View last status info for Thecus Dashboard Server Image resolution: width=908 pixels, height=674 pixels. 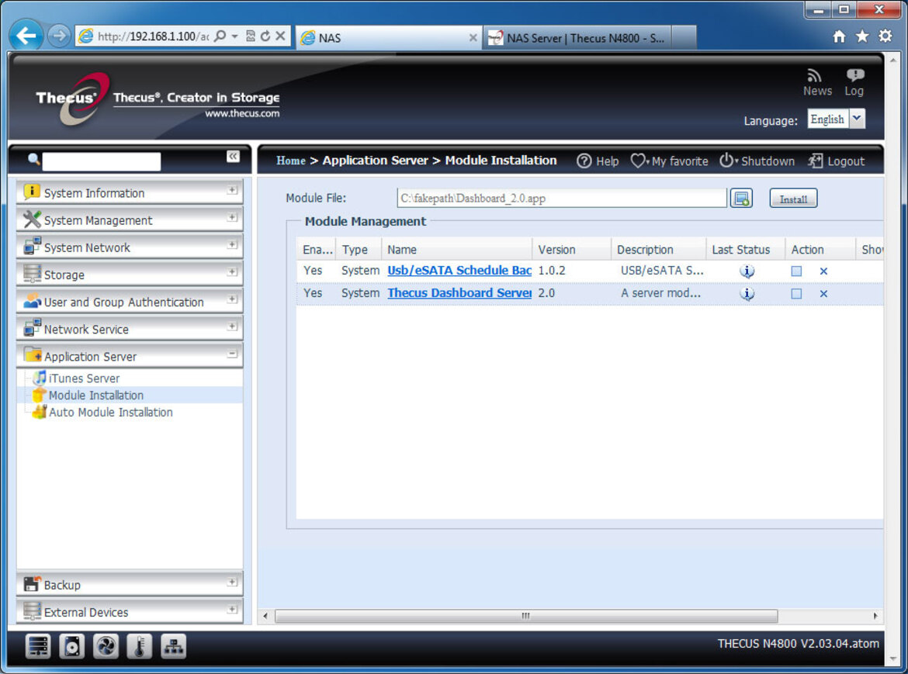(747, 293)
